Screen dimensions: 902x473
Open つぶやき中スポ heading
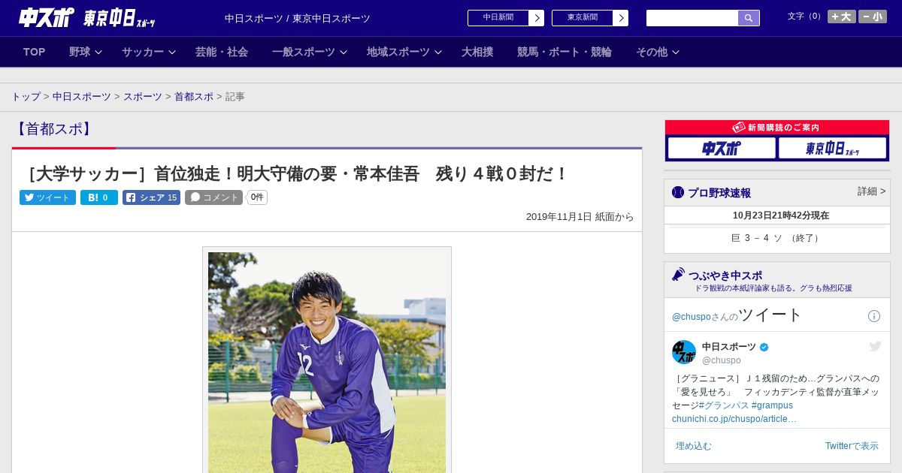point(725,276)
